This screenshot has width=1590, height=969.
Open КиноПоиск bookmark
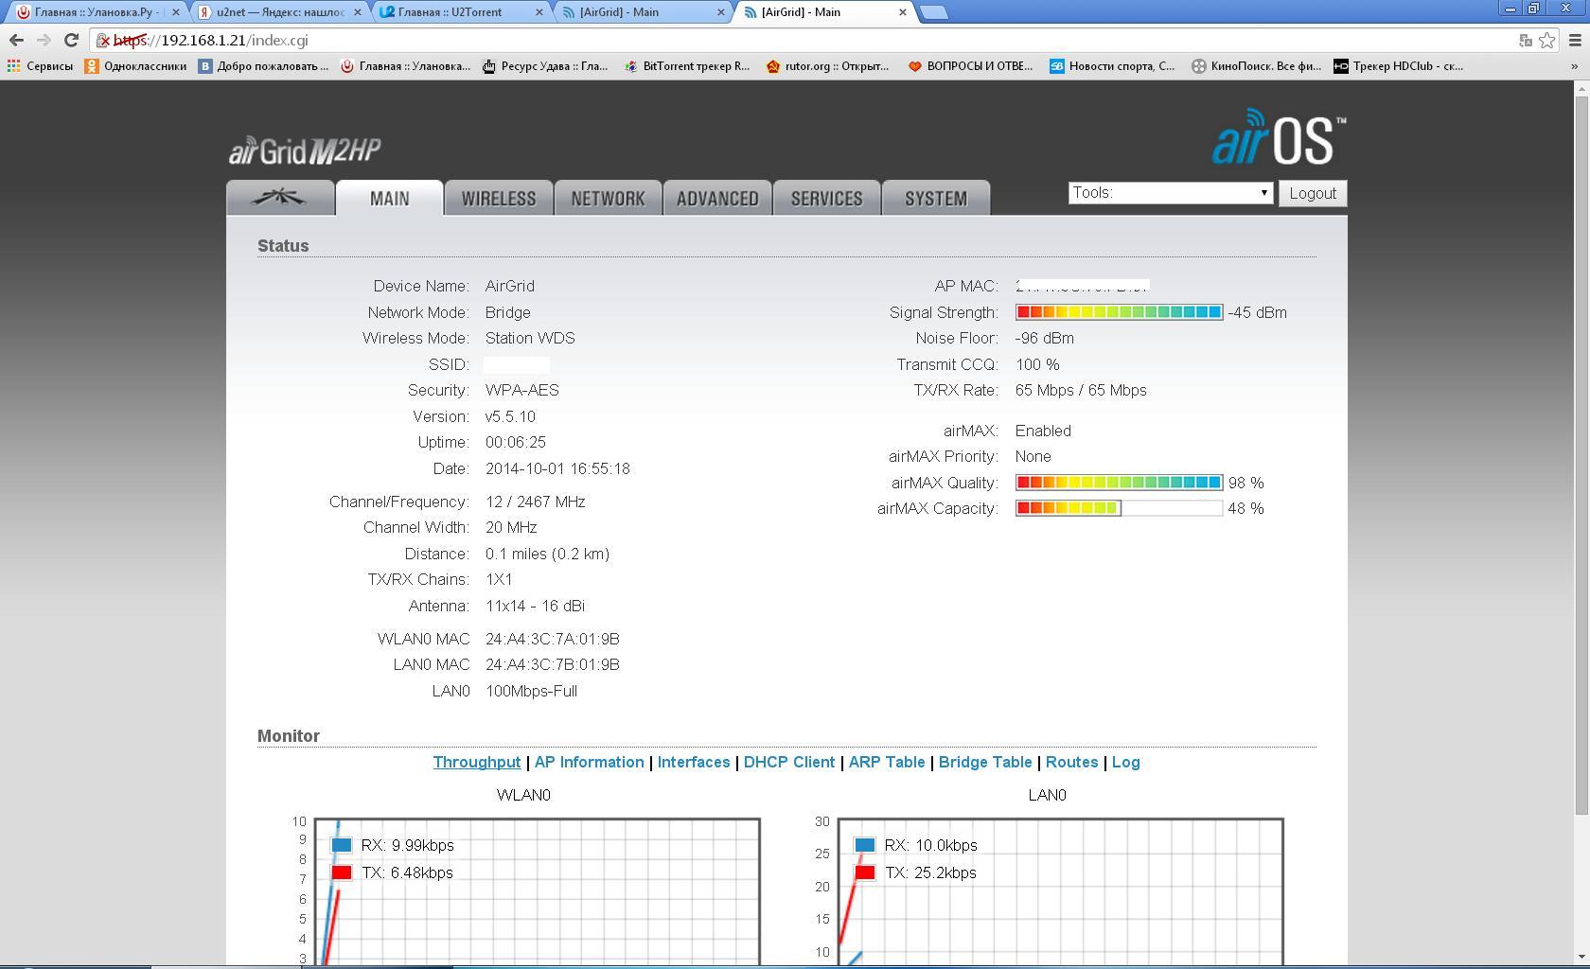click(1256, 66)
